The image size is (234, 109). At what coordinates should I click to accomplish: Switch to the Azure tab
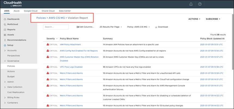click(17, 11)
